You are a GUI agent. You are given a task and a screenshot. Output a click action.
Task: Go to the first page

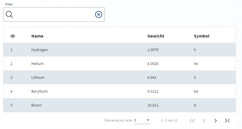click(x=192, y=121)
